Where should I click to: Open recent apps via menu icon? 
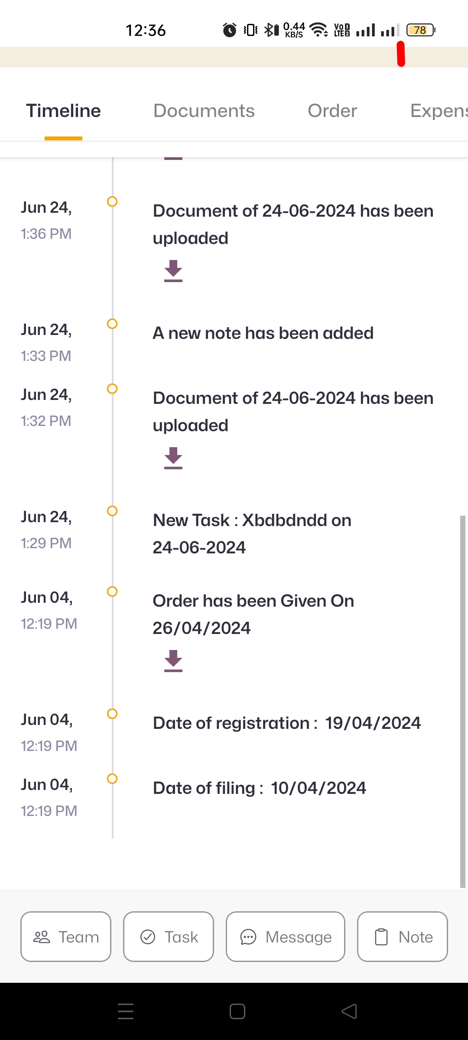(x=126, y=1011)
